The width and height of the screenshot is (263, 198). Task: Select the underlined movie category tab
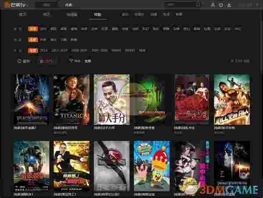pyautogui.click(x=98, y=15)
